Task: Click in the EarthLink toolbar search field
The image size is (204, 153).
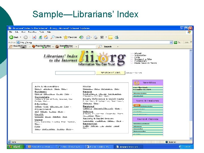Action: [87, 46]
